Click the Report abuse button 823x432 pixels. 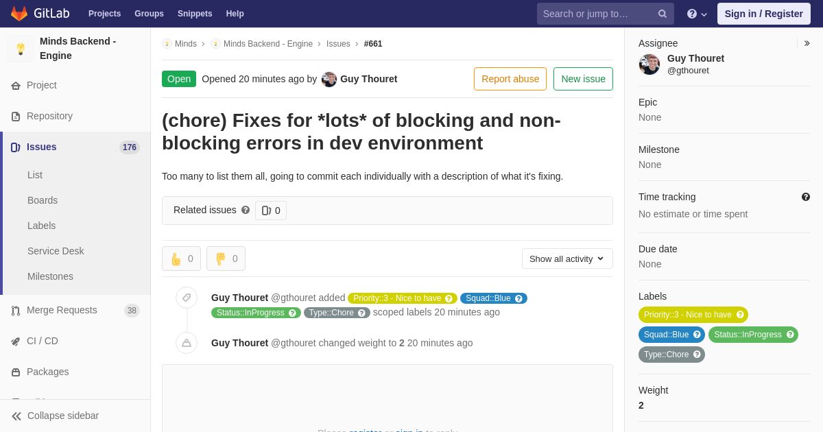(510, 79)
